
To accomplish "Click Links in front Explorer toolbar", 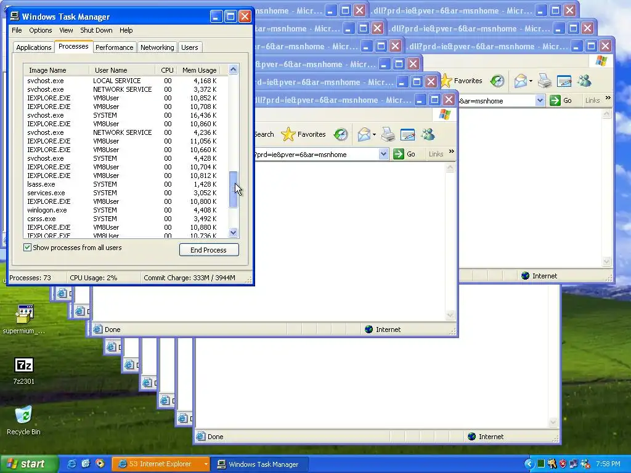I will 436,154.
